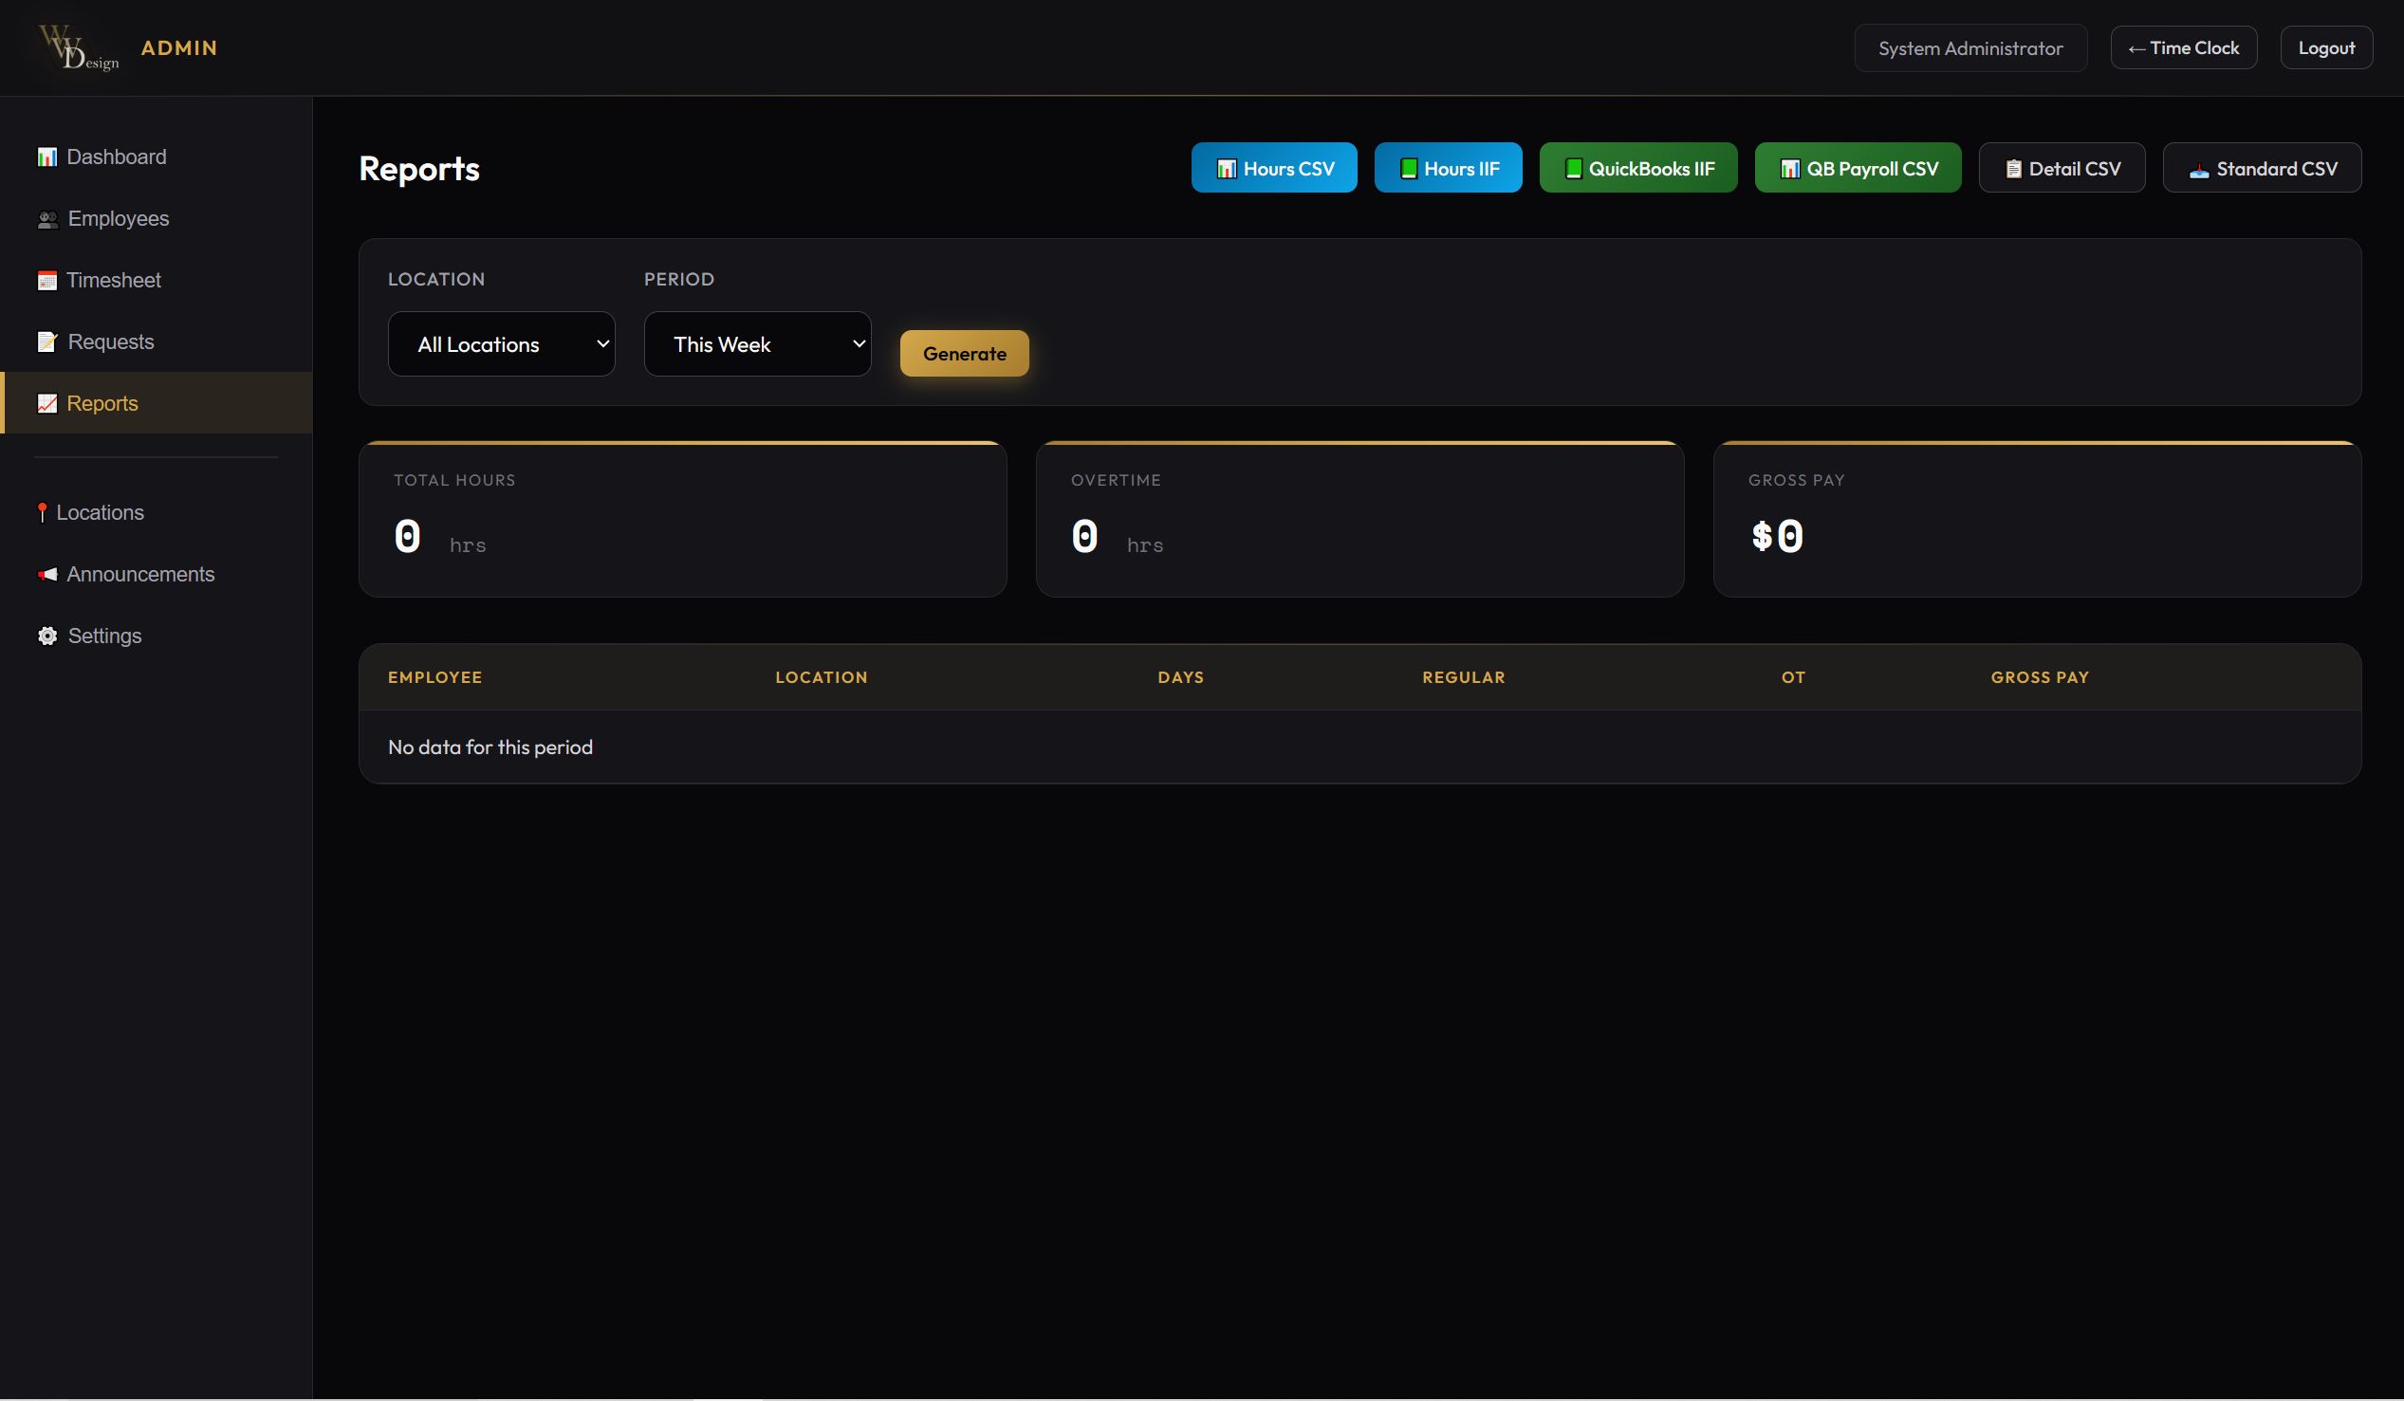The height and width of the screenshot is (1401, 2404).
Task: Click the Announcements megaphone icon
Action: click(46, 575)
